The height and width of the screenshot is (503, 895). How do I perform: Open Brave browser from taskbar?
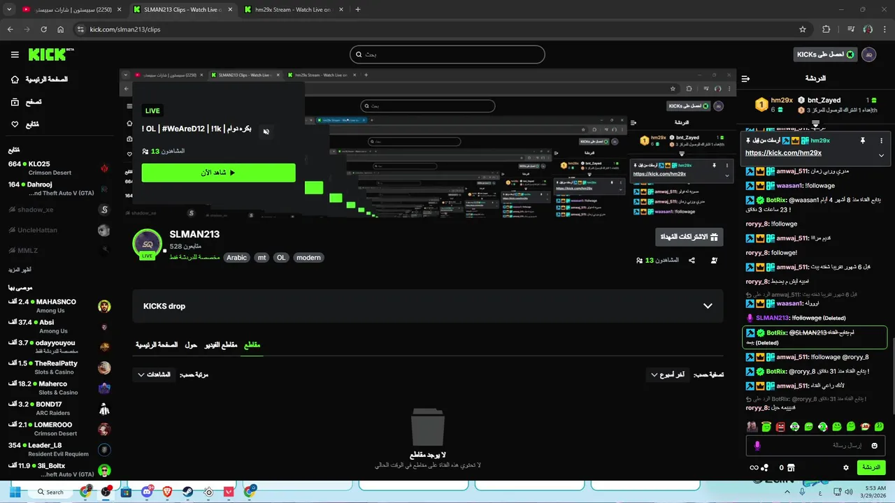pos(167,492)
